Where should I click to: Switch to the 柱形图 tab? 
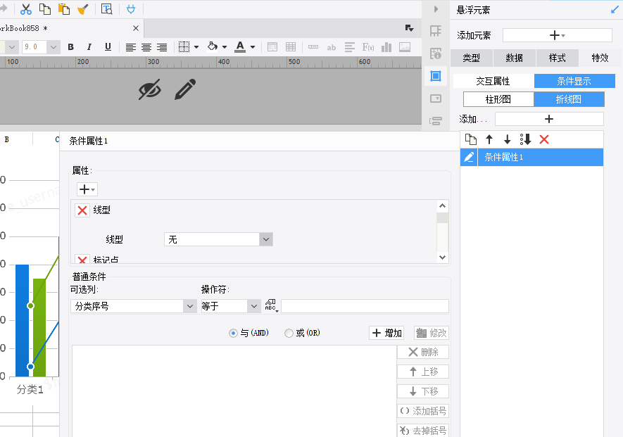coord(498,99)
